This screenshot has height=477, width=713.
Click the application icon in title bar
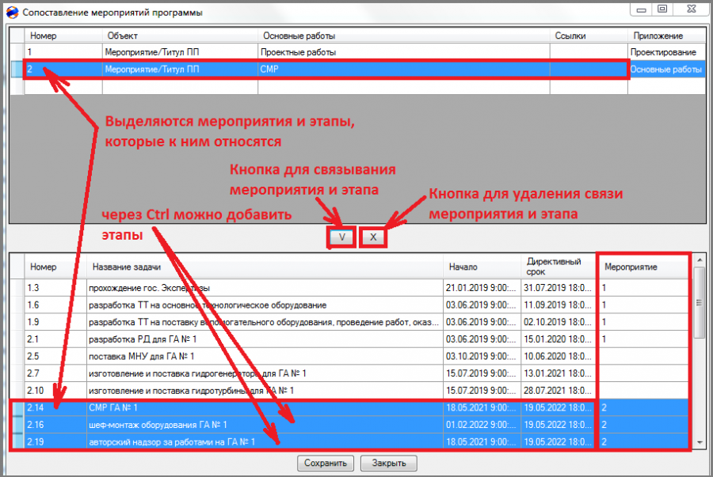click(x=12, y=12)
